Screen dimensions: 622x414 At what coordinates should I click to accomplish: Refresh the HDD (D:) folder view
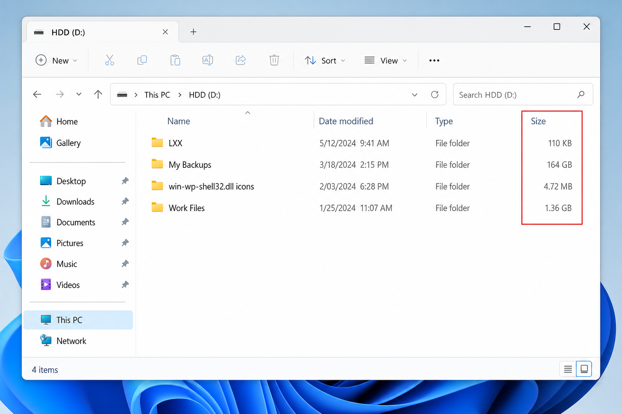point(435,95)
